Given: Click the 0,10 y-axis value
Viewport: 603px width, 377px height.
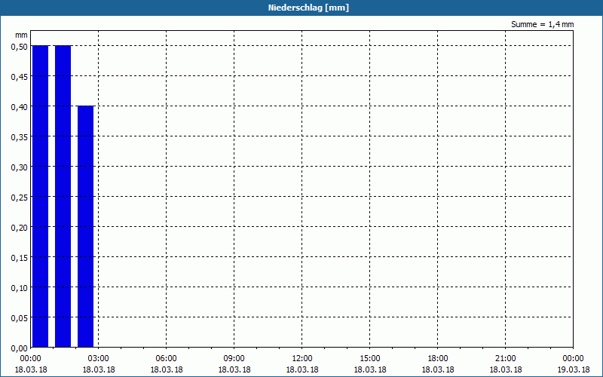Looking at the screenshot, I should [x=20, y=288].
